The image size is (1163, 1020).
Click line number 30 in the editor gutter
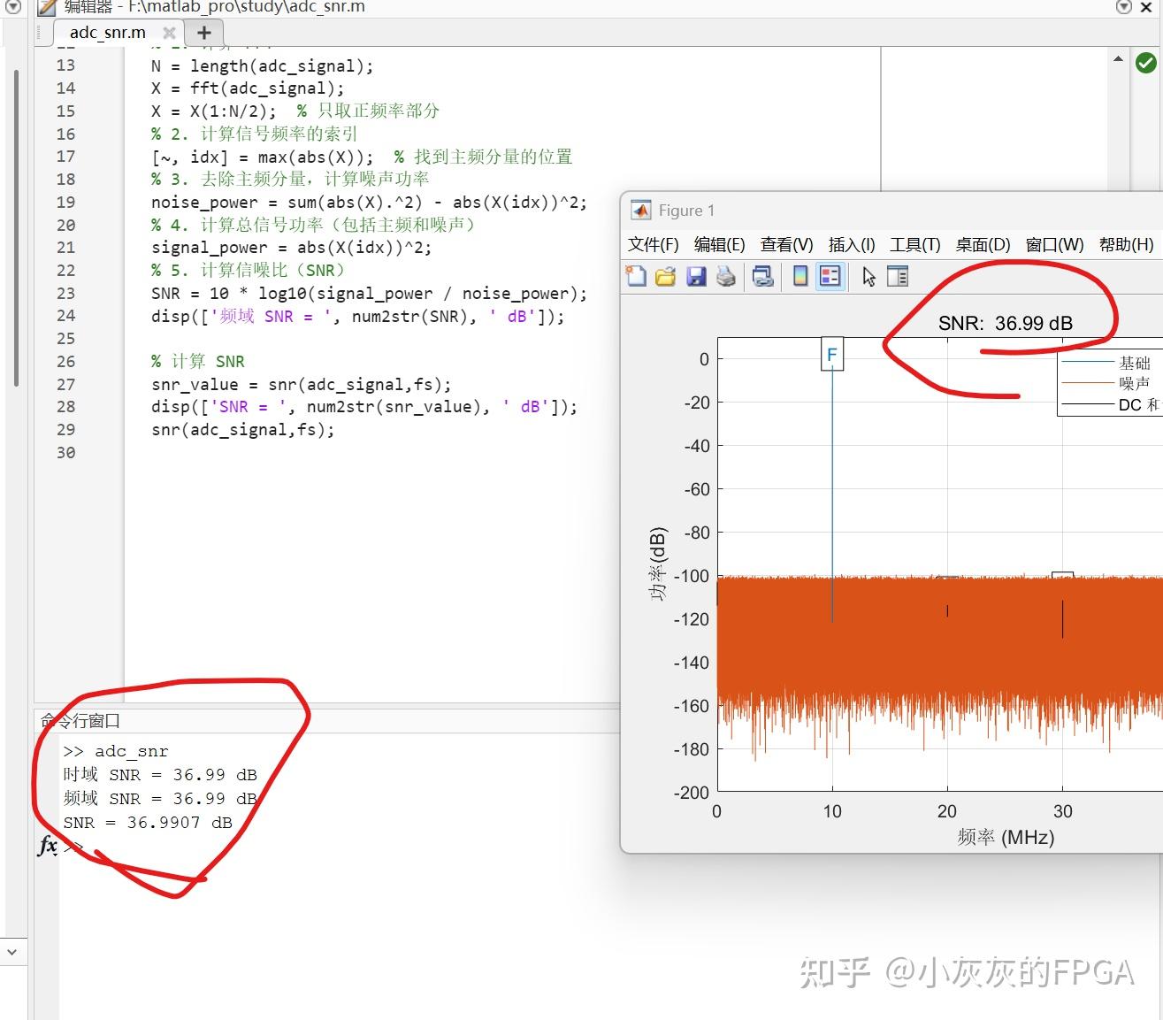[x=66, y=452]
